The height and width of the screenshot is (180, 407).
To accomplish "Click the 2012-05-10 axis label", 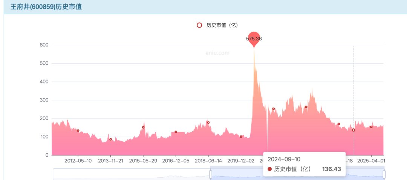I will [78, 161].
